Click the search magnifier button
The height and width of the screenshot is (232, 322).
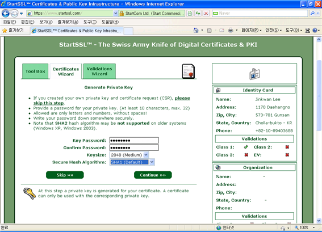click(312, 14)
